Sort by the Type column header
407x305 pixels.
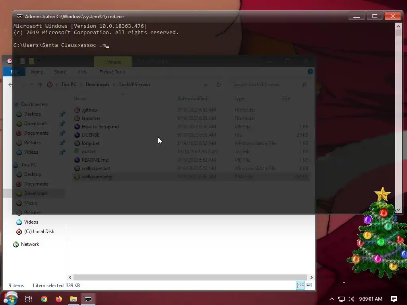[239, 98]
